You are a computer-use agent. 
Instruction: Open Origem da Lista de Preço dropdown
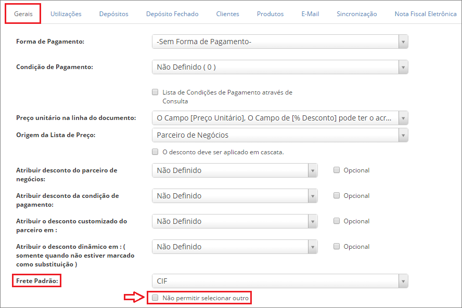(280, 135)
